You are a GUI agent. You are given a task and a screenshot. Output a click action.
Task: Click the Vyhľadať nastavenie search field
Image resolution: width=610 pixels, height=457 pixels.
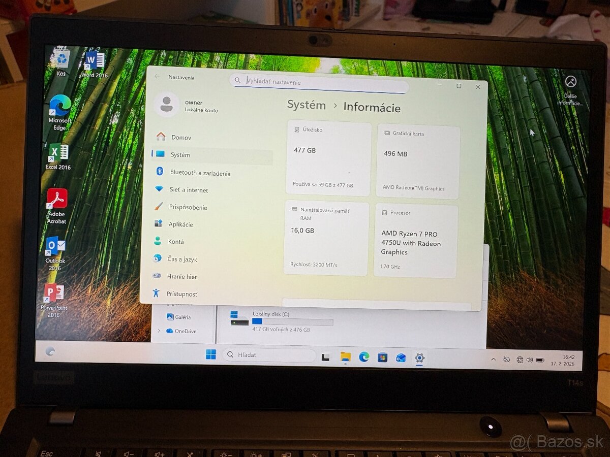point(319,81)
